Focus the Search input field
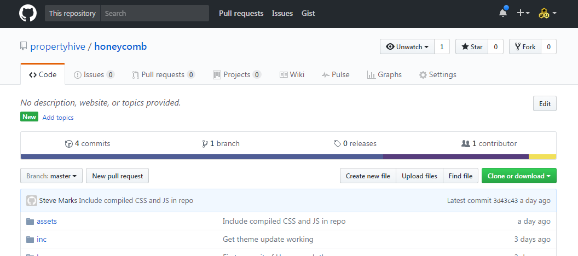578x256 pixels. (x=154, y=13)
